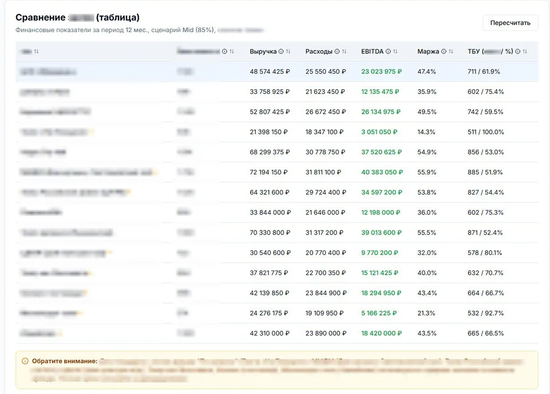Click the EBITDA value 34 597 200 ₽
The height and width of the screenshot is (394, 550).
click(382, 192)
